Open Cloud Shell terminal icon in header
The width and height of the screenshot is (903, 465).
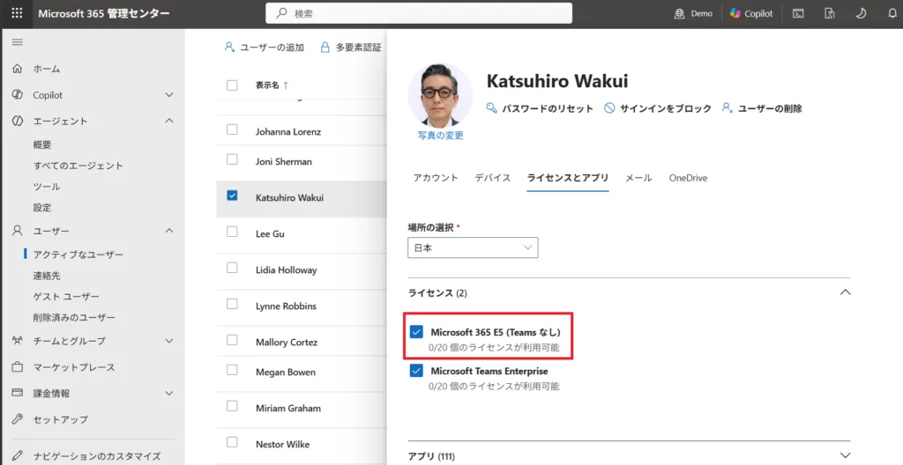pos(798,14)
